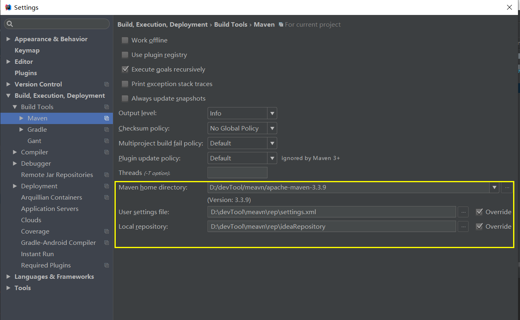
Task: Uncheck Execute goals recursively
Action: (x=125, y=69)
